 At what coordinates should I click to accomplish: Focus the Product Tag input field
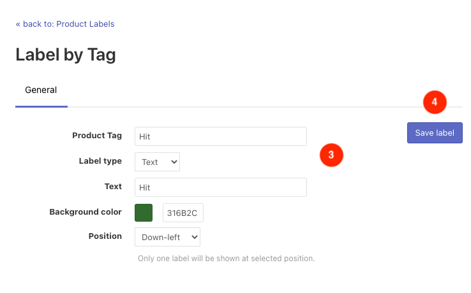(221, 136)
